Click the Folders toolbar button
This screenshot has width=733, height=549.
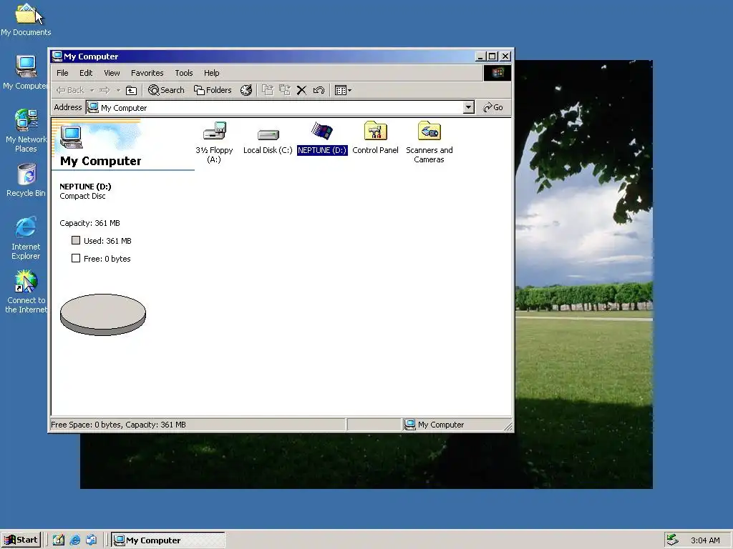[213, 90]
